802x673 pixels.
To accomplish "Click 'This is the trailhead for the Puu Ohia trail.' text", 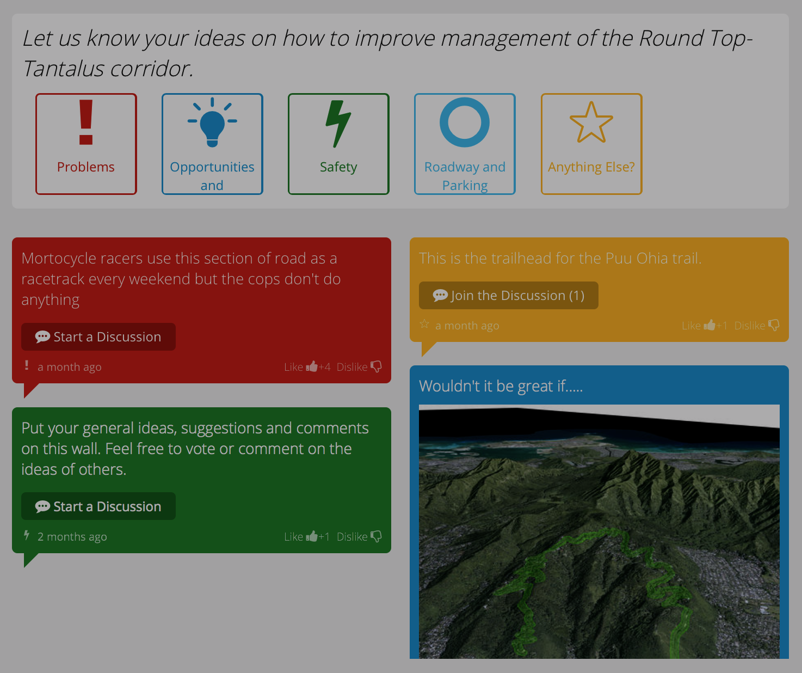I will point(560,258).
